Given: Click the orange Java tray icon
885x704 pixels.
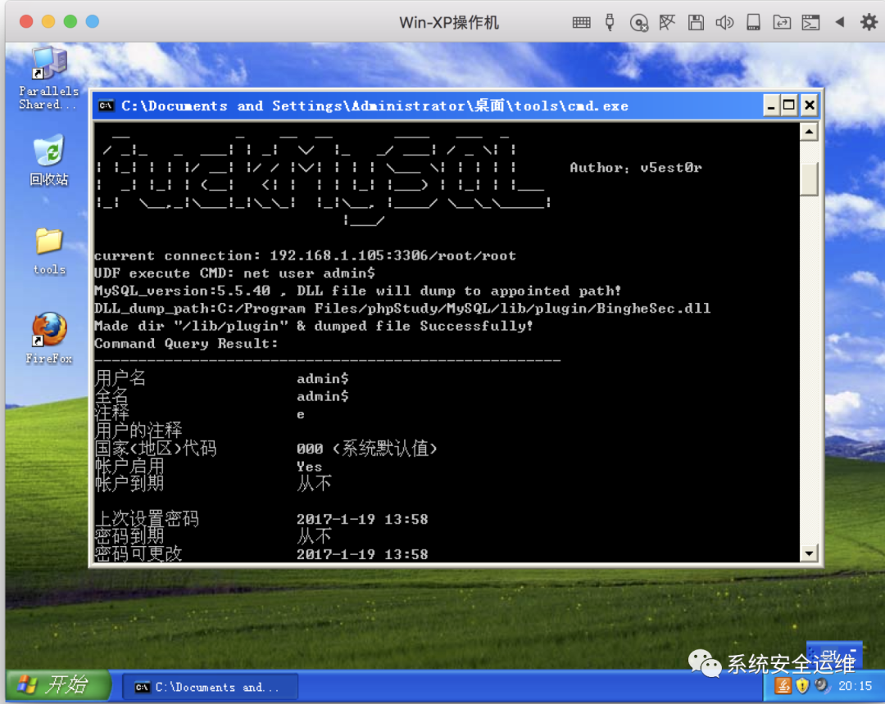Looking at the screenshot, I should coord(783,686).
